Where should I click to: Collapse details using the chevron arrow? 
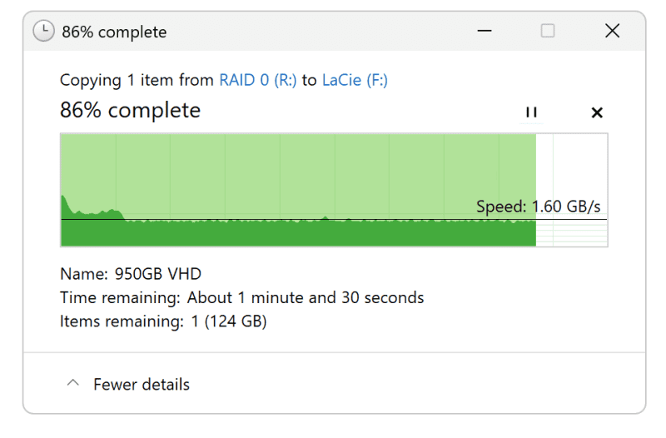click(x=73, y=384)
